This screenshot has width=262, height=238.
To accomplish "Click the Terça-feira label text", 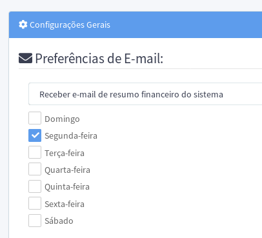I will pos(65,154).
